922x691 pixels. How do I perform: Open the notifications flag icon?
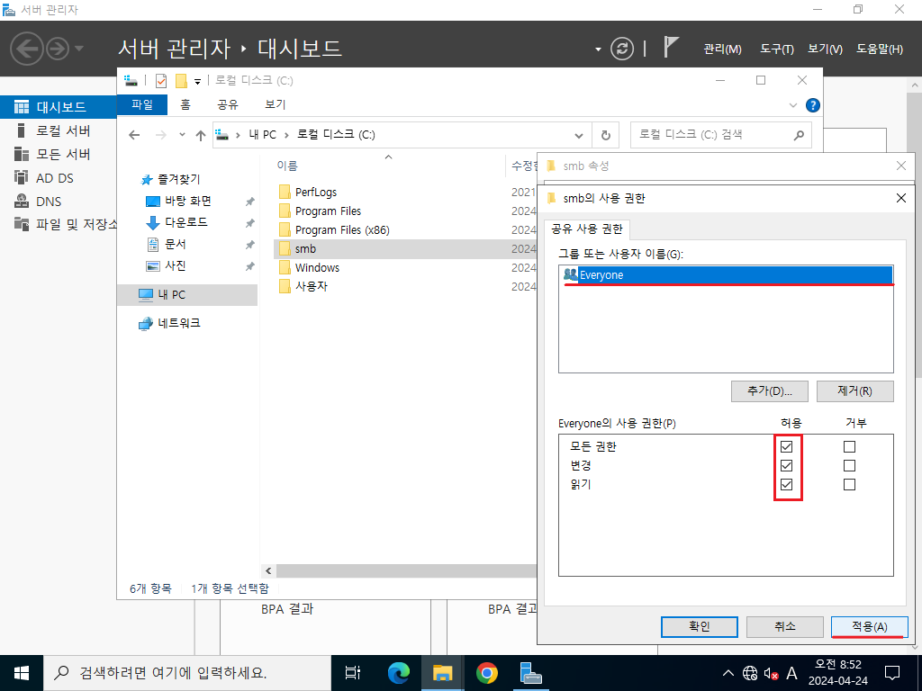point(671,47)
